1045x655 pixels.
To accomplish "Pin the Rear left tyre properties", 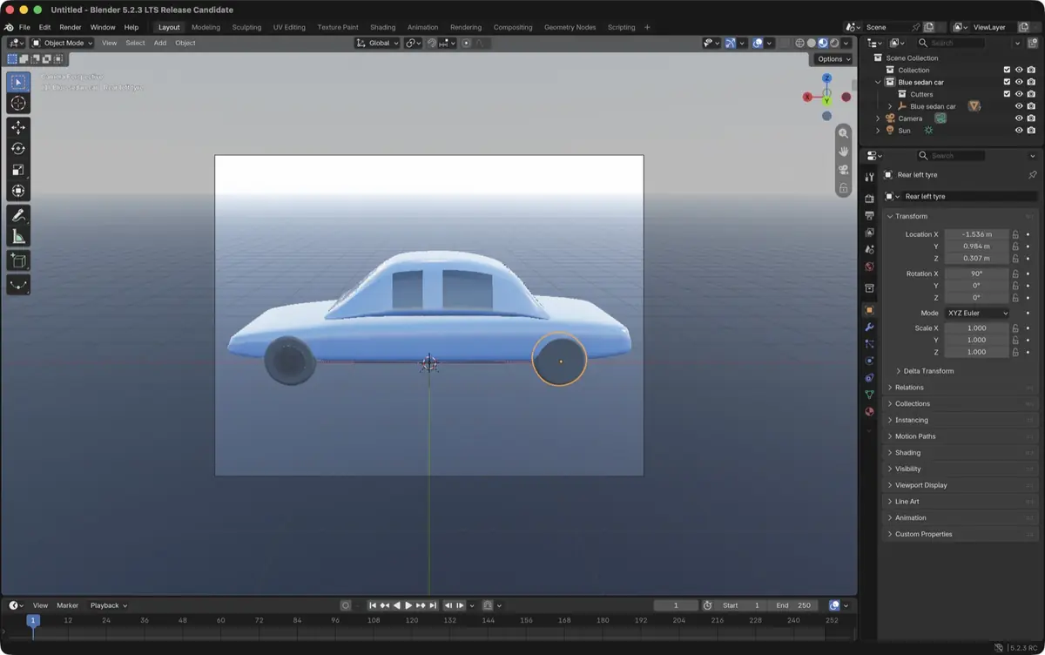I will [x=1033, y=175].
